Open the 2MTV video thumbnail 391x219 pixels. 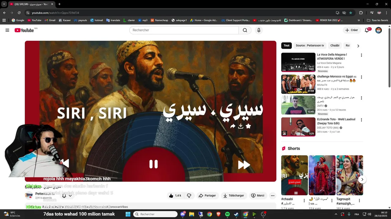tap(298, 105)
